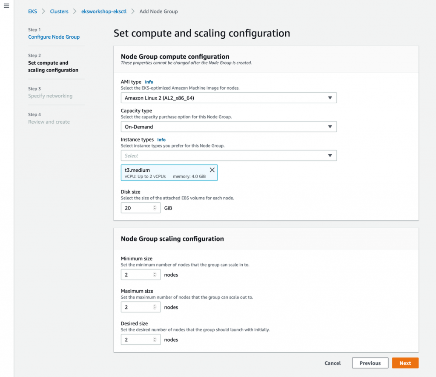Open the Instance types select dropdown
436x377 pixels.
coord(229,156)
